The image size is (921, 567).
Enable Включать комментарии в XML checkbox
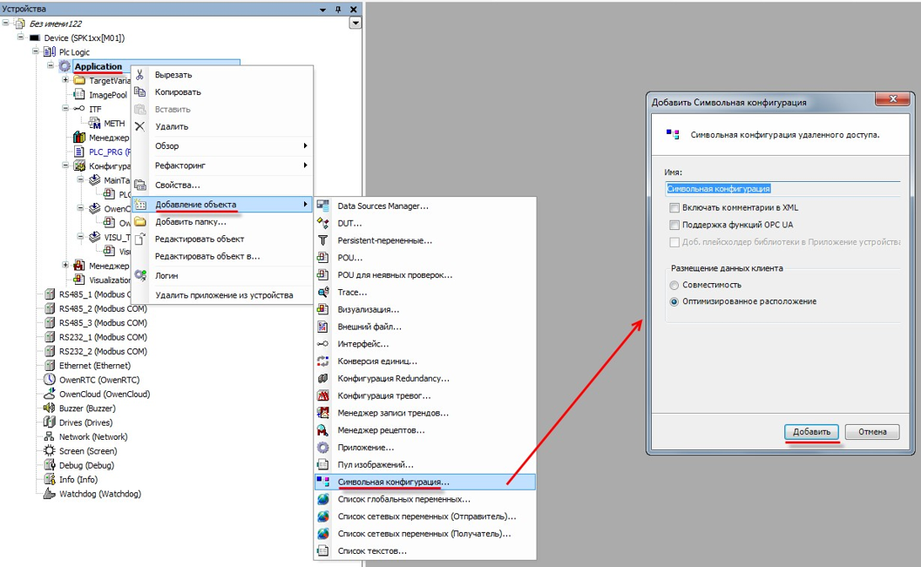(x=674, y=208)
